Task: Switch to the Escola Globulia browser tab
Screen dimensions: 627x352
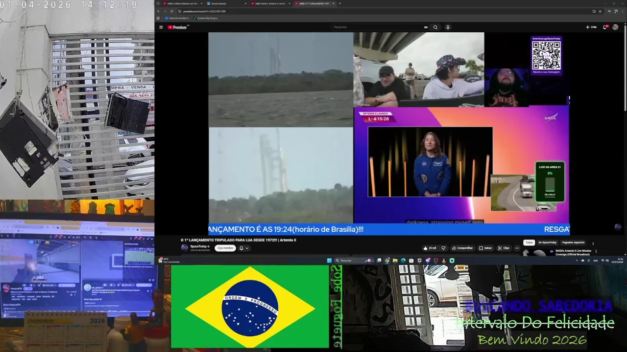Action: [227, 3]
